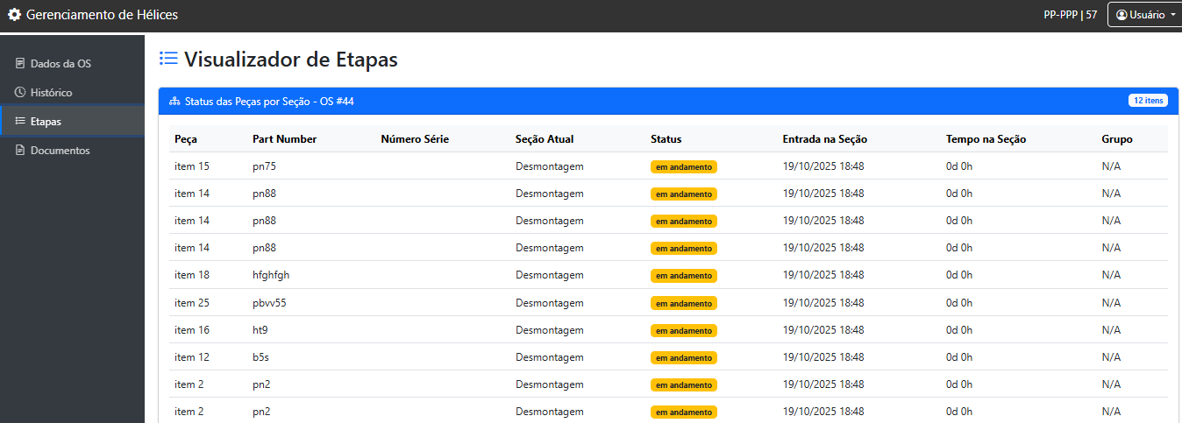The height and width of the screenshot is (423, 1182).
Task: Click the Visualizador de Etapas page title
Action: tap(290, 60)
